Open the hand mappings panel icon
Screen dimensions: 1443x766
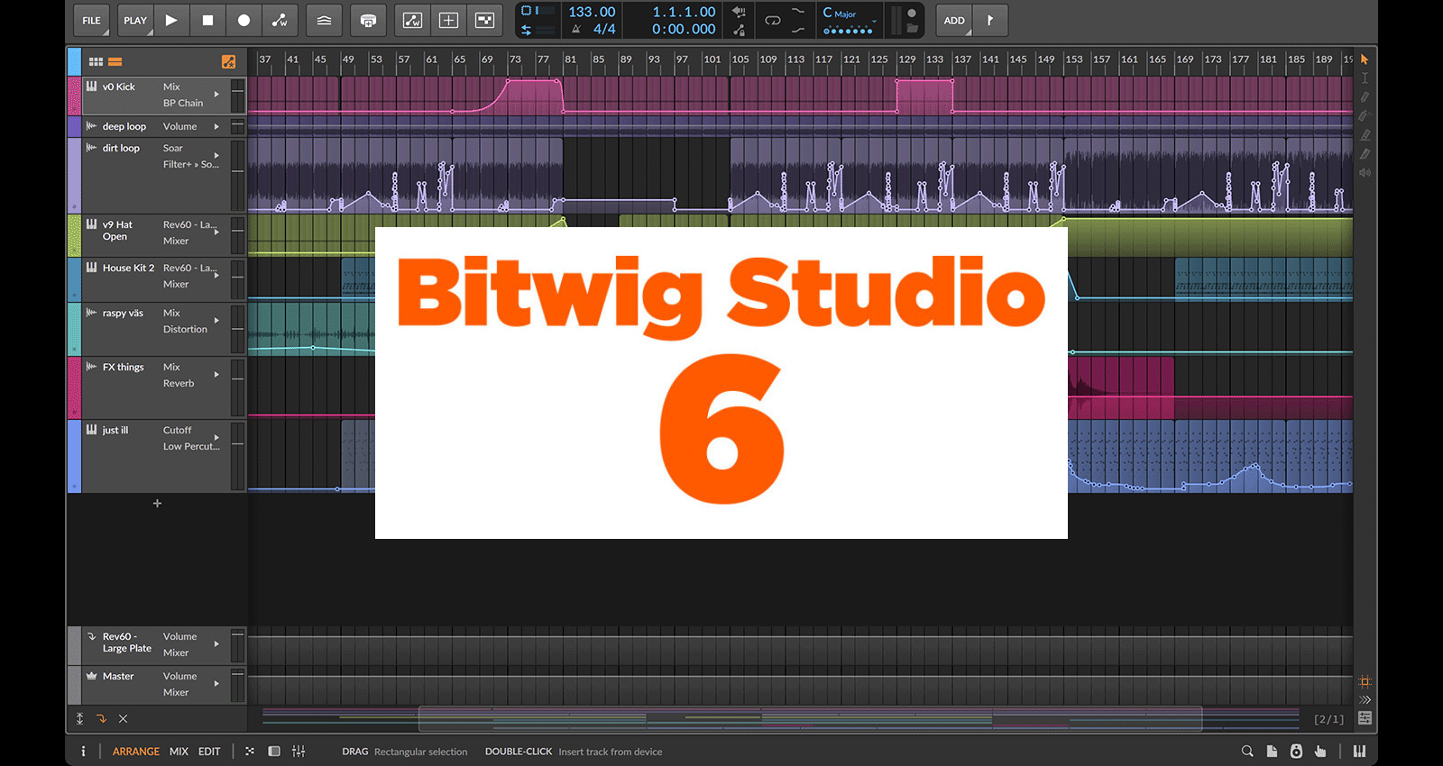click(x=1320, y=751)
